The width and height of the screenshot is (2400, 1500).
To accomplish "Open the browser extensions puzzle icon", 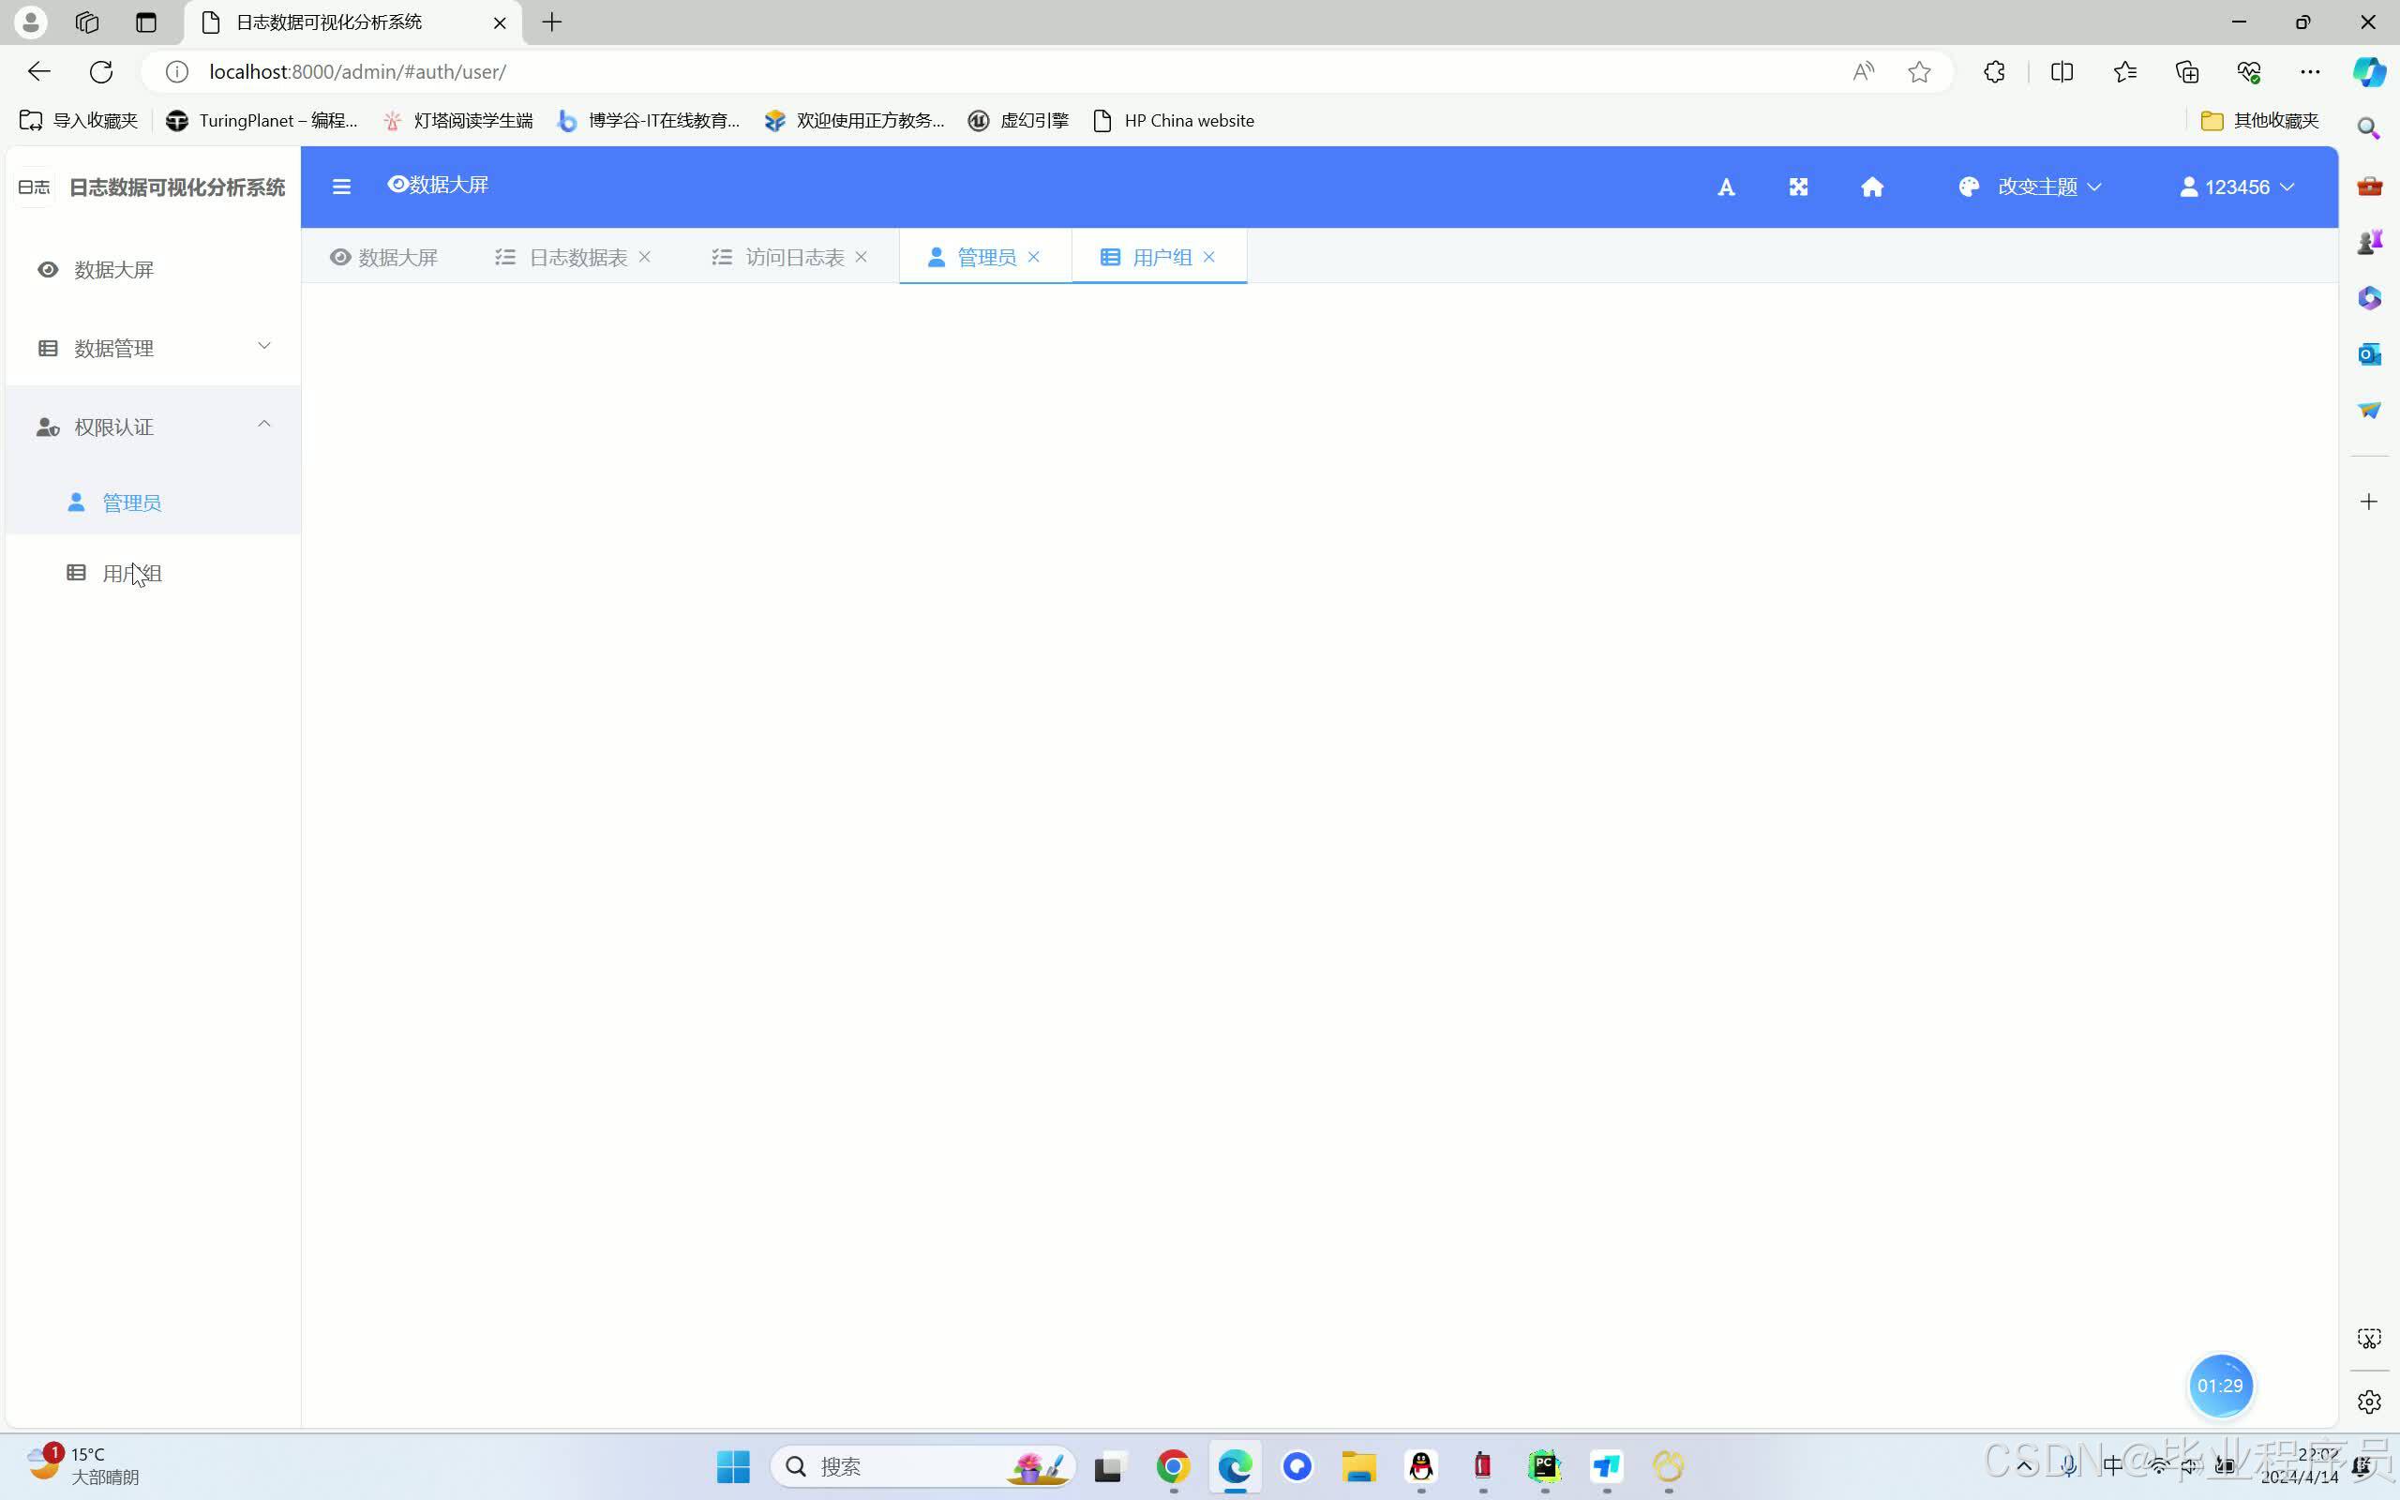I will 1994,71.
